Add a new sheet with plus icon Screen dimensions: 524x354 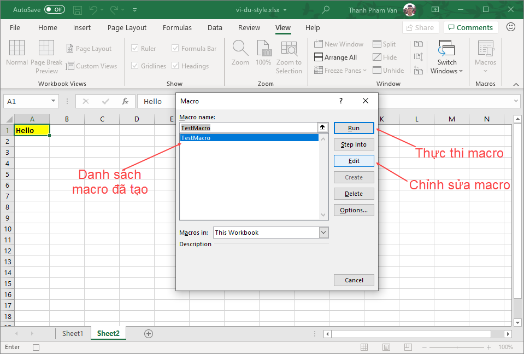click(149, 334)
